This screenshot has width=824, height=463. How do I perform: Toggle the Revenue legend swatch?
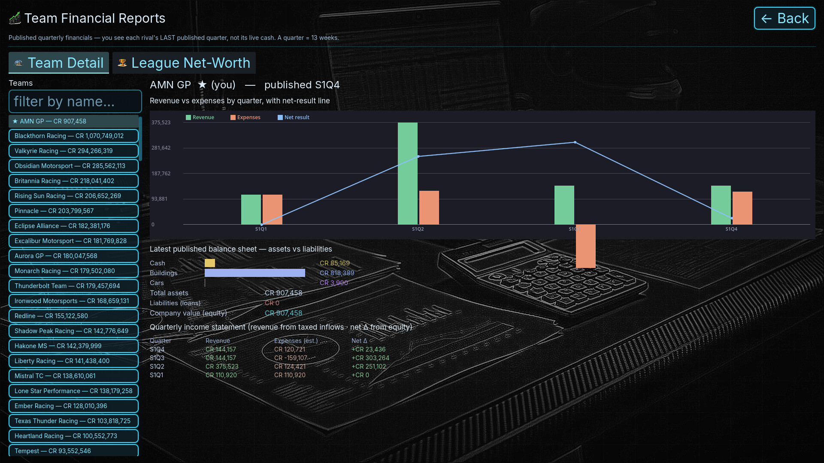[x=188, y=117]
